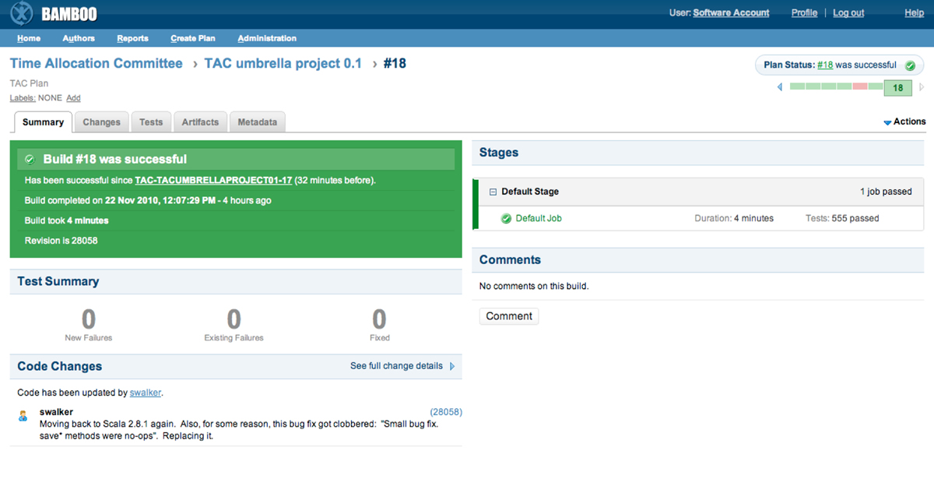
Task: Select current build 18 box in history bar
Action: 897,88
